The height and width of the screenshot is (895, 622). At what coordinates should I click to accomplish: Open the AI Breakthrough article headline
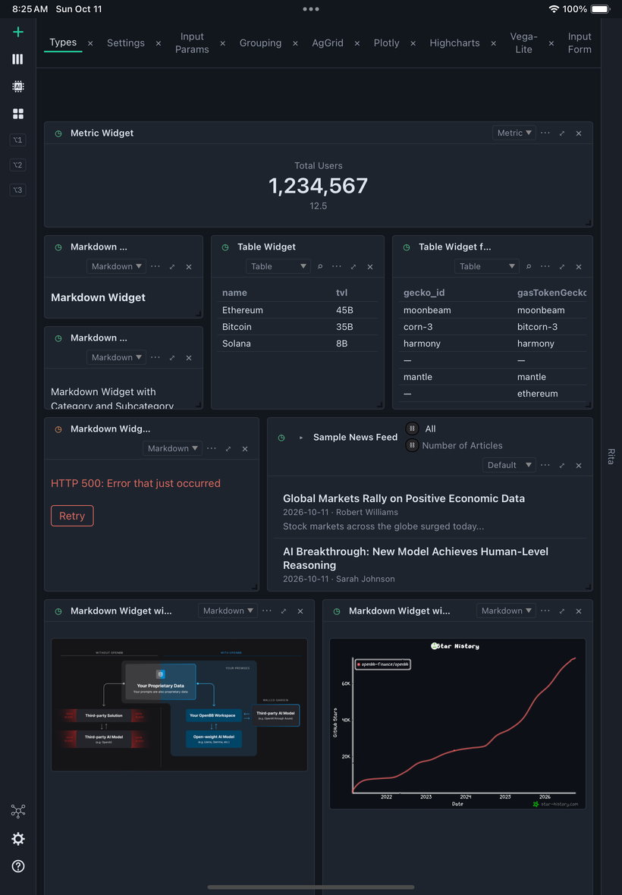click(x=416, y=558)
